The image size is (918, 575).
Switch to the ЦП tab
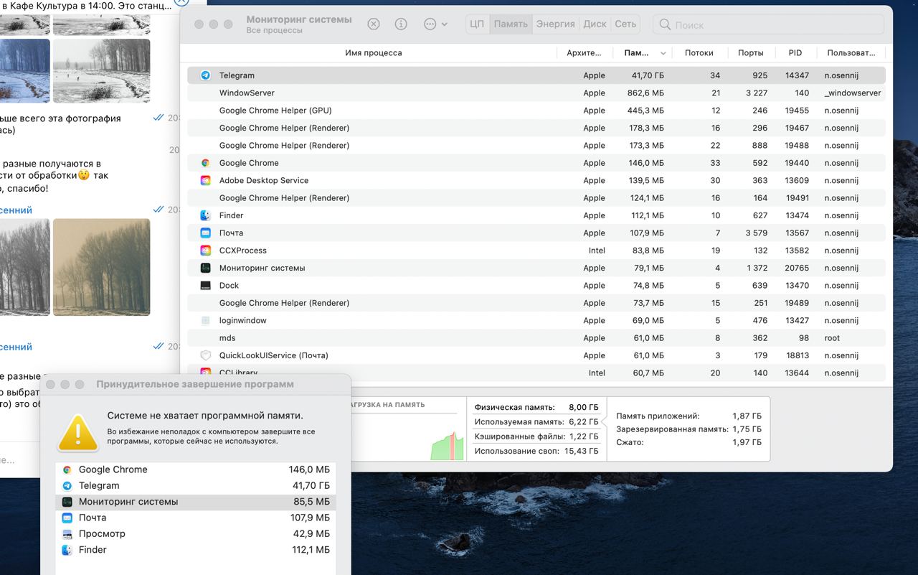(x=477, y=24)
